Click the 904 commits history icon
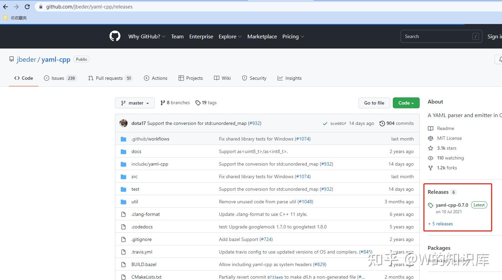Image resolution: width=502 pixels, height=280 pixels. (x=382, y=124)
